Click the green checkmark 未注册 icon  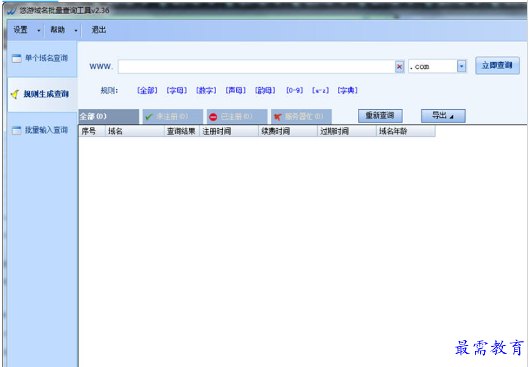149,117
